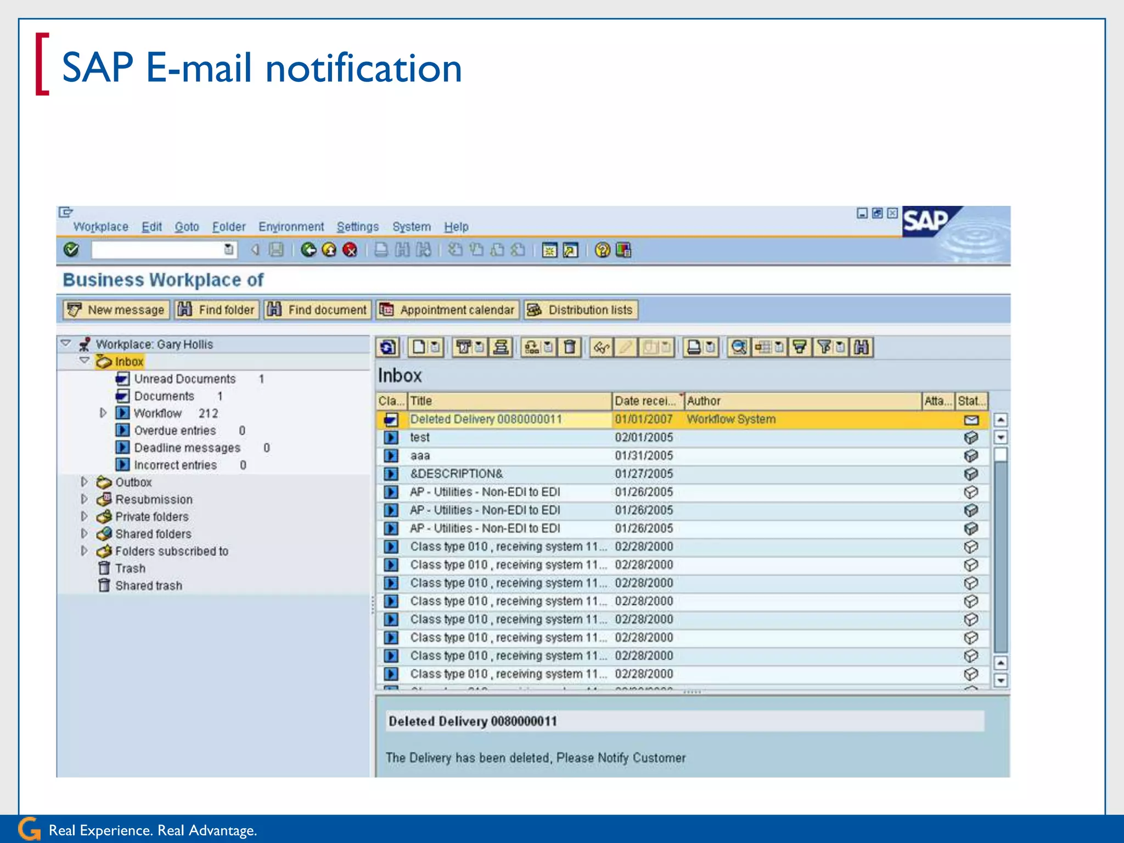The width and height of the screenshot is (1124, 843).
Task: Click the Create new session icon
Action: 549,250
